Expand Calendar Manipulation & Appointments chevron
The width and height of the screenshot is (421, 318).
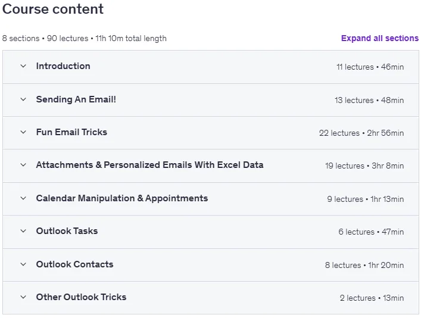(x=23, y=198)
